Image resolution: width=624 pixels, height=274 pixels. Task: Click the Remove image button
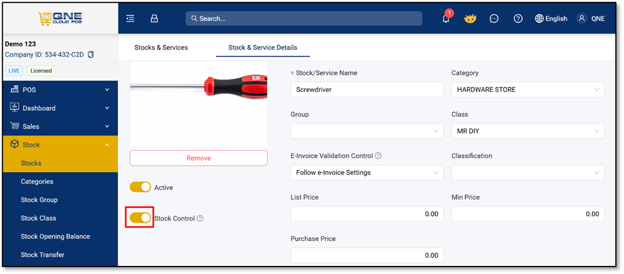point(199,158)
